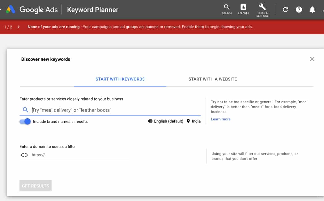Open the Reports menu icon
The height and width of the screenshot is (201, 324).
243,10
